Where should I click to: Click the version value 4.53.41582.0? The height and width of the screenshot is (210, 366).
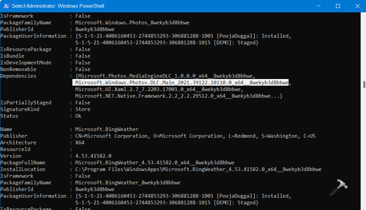click(x=93, y=156)
